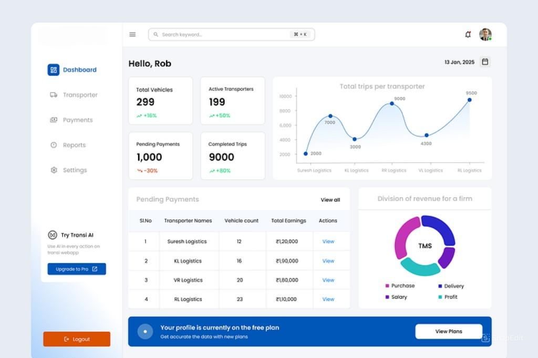Select the 9000 data point for RR Logistics
Screen dimensions: 538x358
point(392,103)
